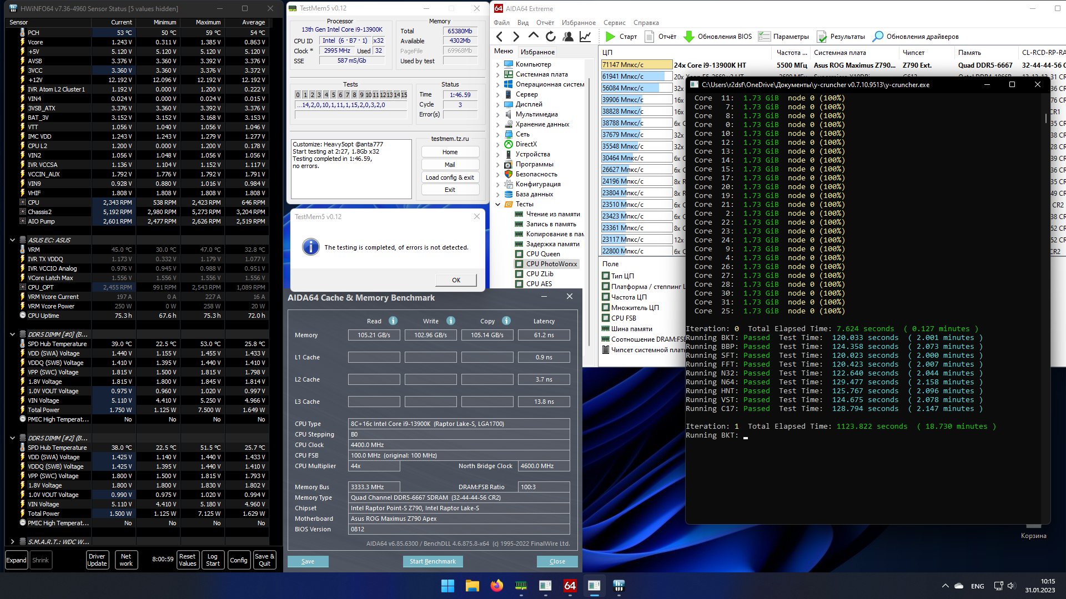The width and height of the screenshot is (1066, 599).
Task: Click the BIOS updates green download arrow
Action: point(689,37)
